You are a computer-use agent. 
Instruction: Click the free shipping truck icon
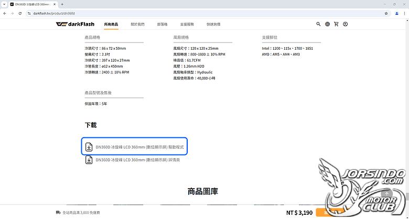58,213
